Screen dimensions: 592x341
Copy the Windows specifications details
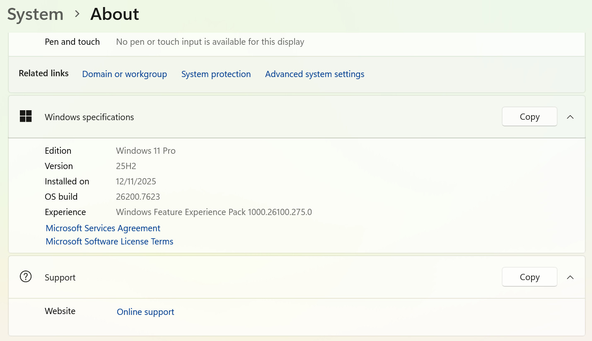tap(529, 117)
